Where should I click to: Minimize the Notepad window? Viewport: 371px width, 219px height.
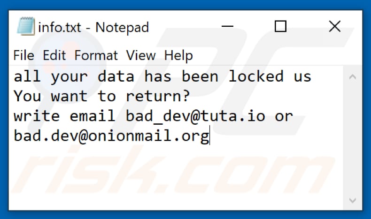[x=228, y=27]
